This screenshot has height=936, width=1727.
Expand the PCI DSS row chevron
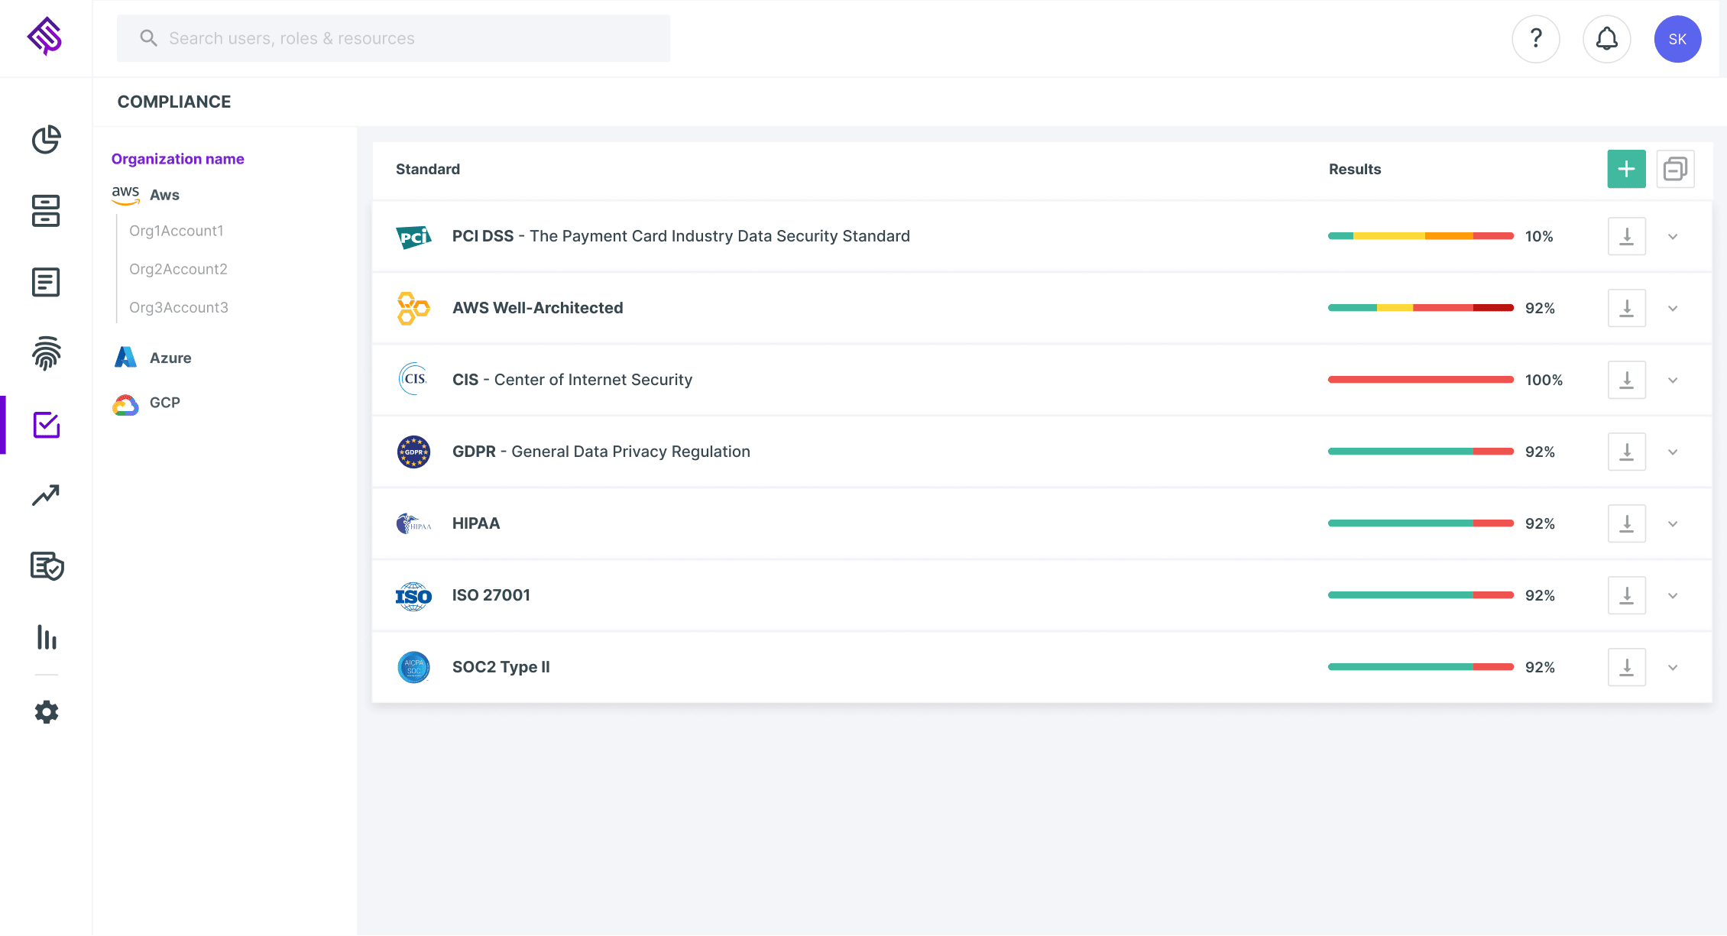coord(1673,237)
